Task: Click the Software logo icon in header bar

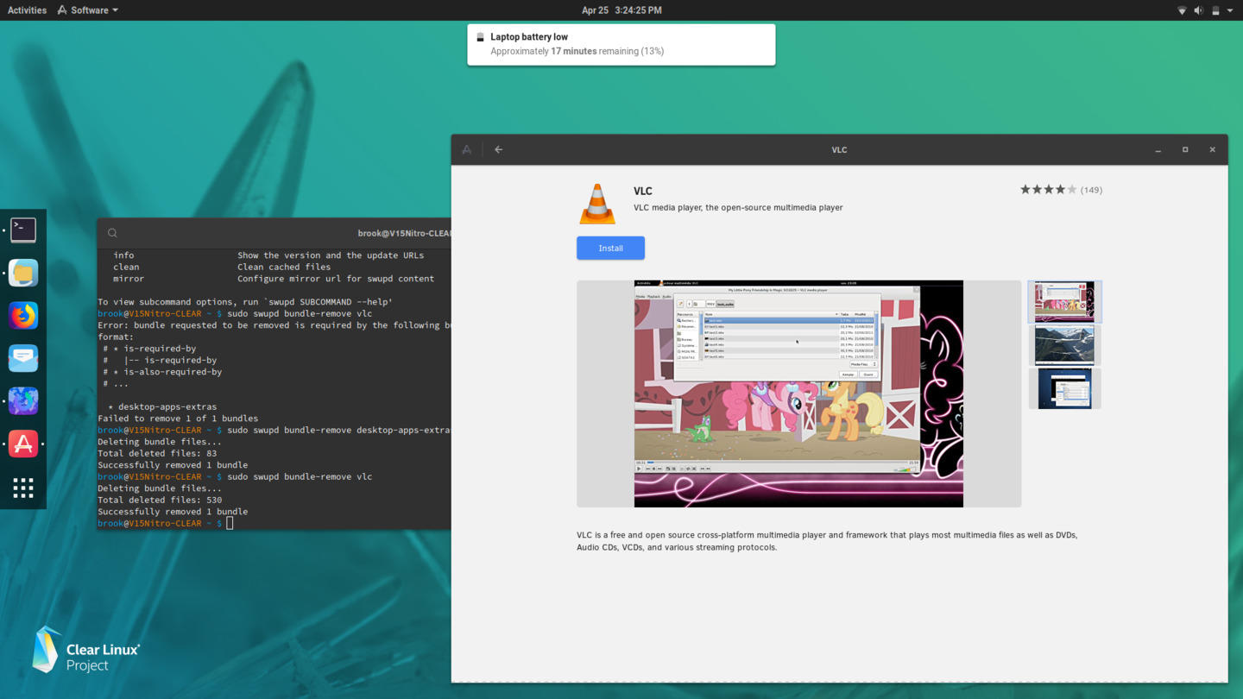Action: (467, 149)
